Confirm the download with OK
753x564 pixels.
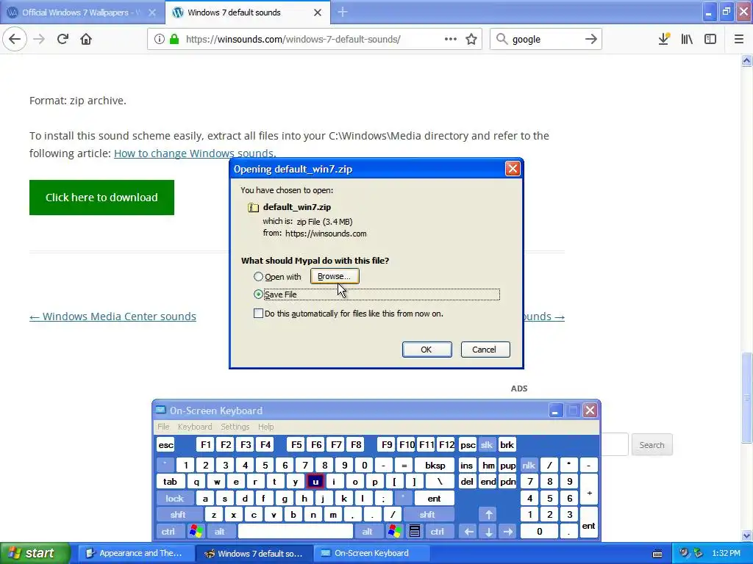(427, 350)
